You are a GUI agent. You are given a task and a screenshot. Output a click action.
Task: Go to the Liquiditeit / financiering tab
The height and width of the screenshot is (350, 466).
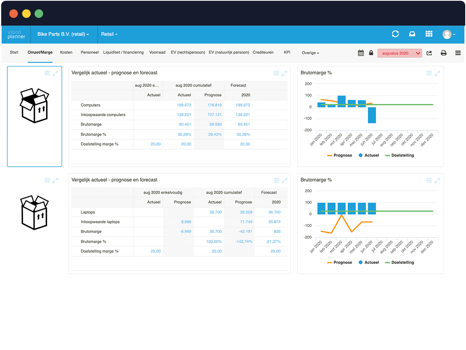tap(123, 52)
